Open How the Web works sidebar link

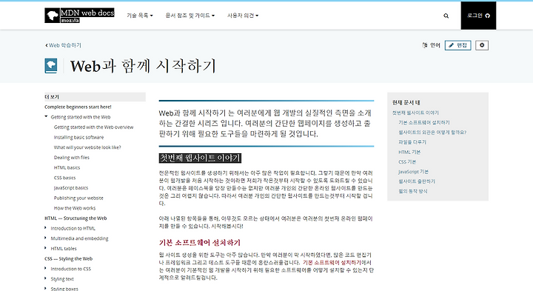coord(75,208)
